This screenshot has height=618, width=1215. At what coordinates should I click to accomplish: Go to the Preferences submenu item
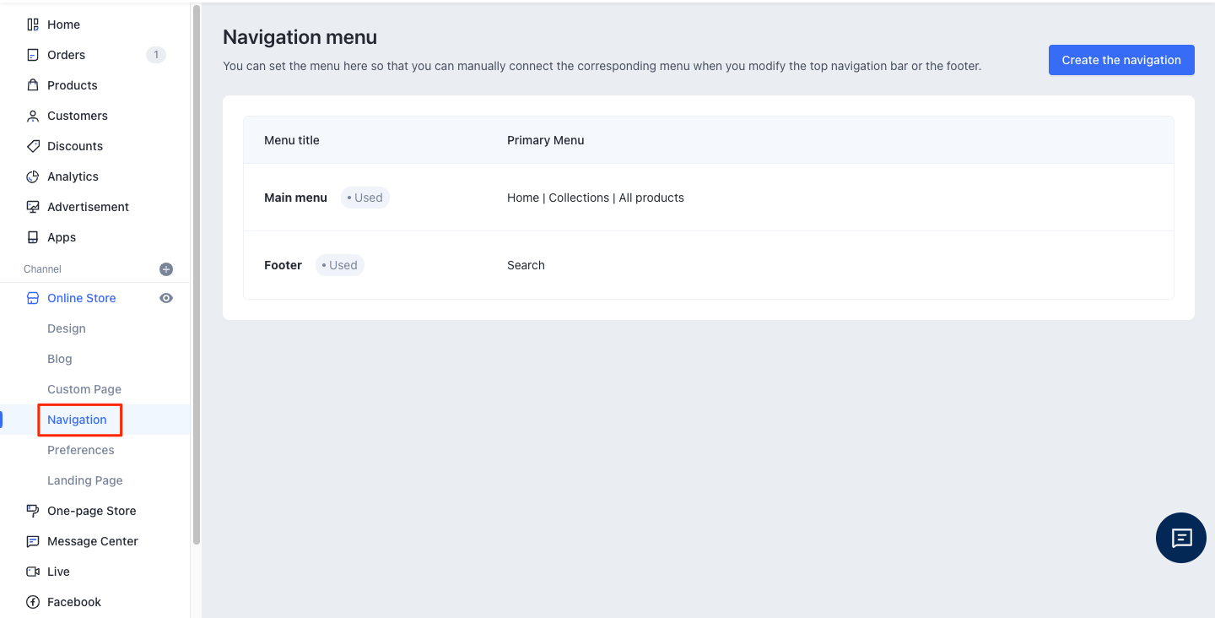click(x=80, y=450)
